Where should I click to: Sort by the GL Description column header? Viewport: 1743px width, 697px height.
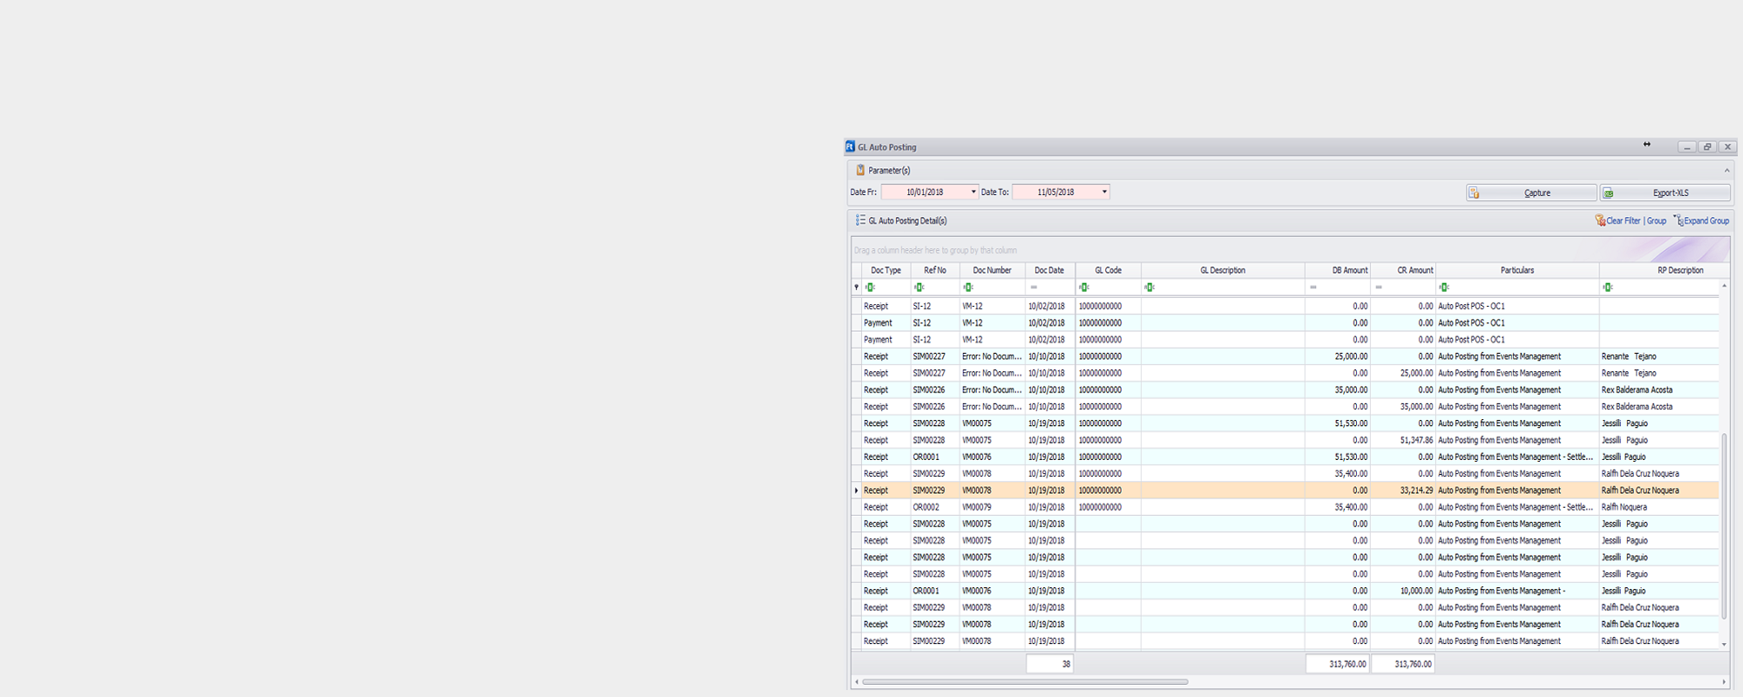(x=1223, y=270)
